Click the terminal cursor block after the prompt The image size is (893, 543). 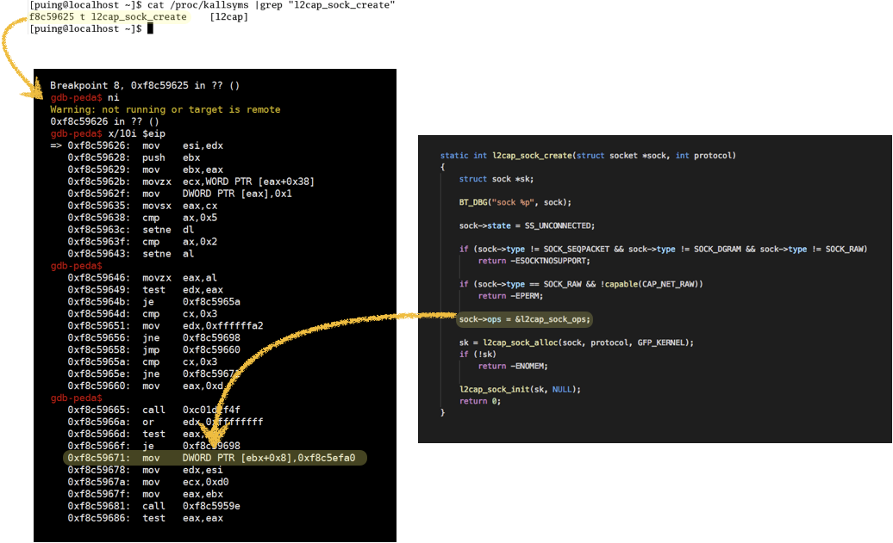click(150, 28)
